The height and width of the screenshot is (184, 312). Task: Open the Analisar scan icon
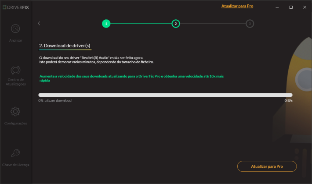[x=15, y=29]
